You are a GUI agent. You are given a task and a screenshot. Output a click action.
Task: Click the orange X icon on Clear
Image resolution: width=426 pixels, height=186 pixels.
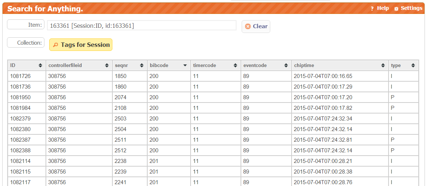click(248, 26)
